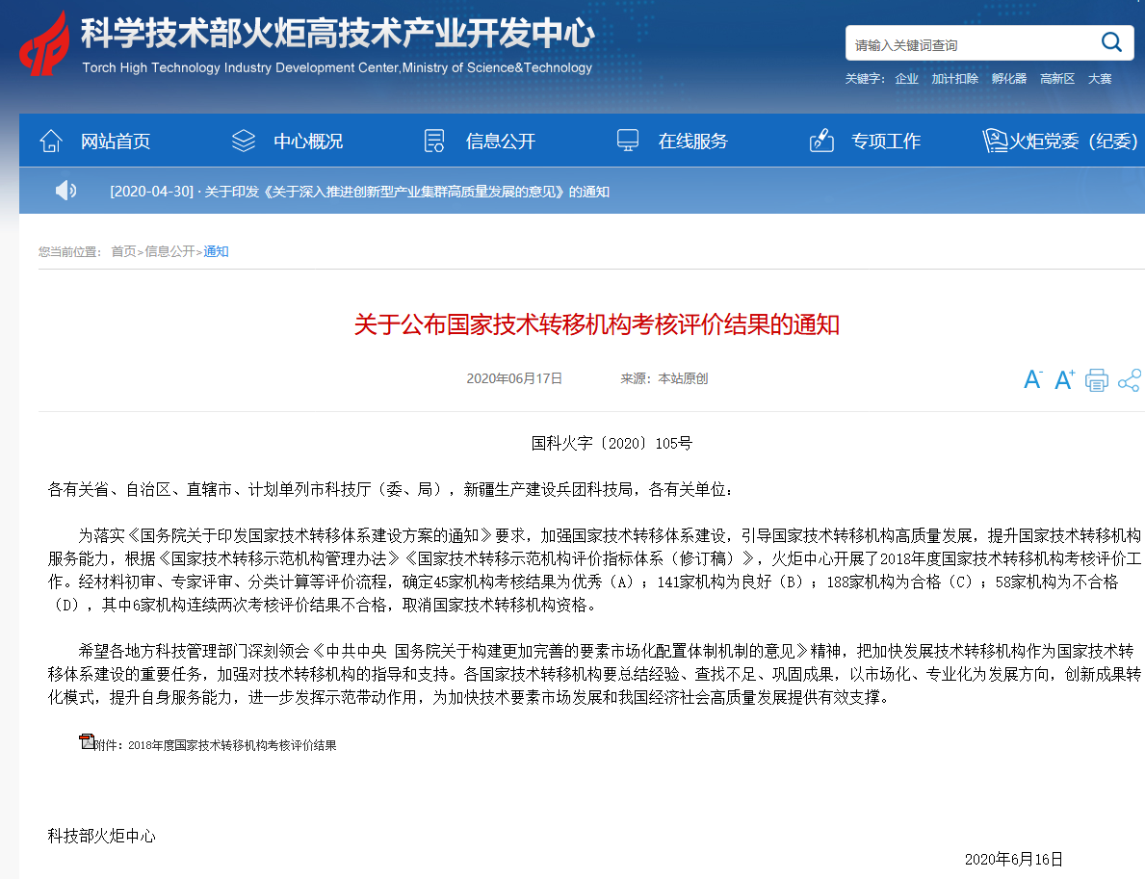
Task: Click the signature 科技部火炬中心
Action: [101, 836]
